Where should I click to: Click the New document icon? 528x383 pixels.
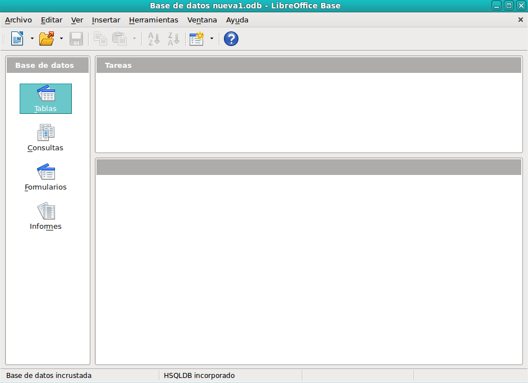tap(17, 39)
